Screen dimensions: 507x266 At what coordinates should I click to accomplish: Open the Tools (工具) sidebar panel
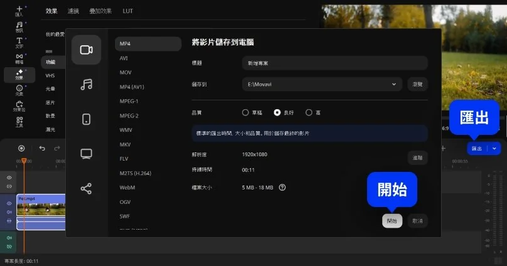(19, 122)
